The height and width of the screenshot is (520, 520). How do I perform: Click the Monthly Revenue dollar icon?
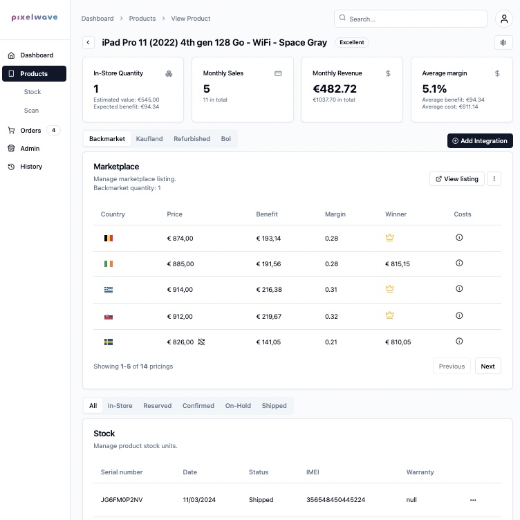[388, 73]
